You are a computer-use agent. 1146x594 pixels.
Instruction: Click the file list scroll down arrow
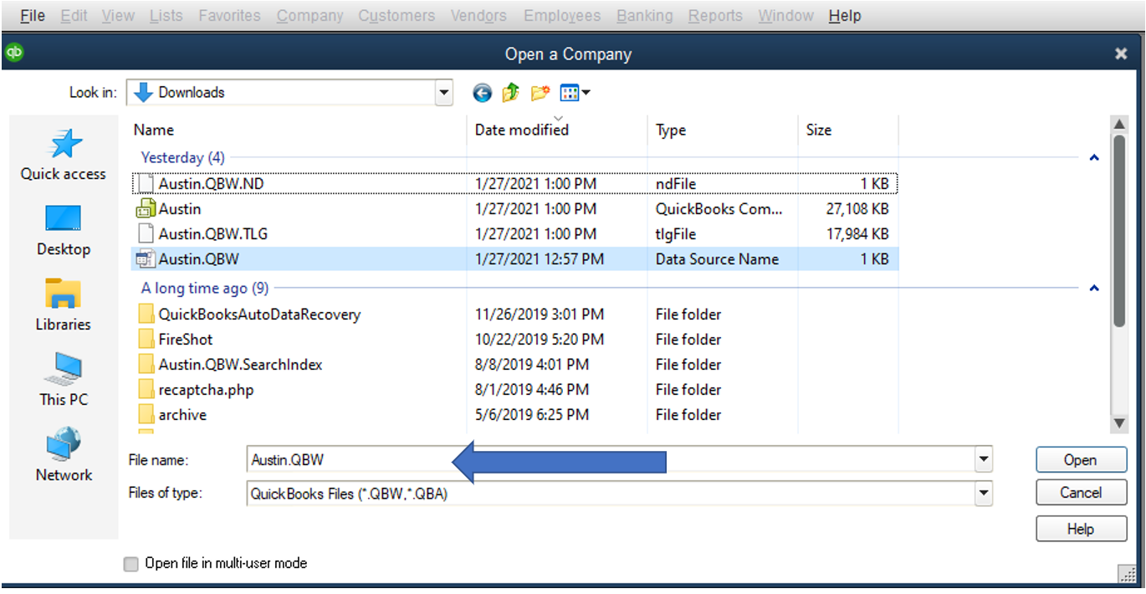pos(1121,424)
